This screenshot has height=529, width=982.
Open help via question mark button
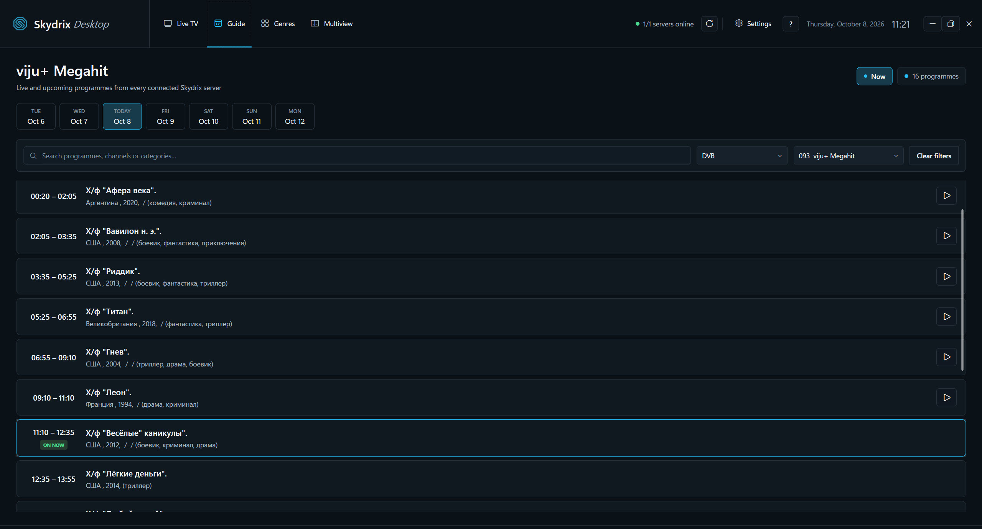tap(791, 24)
